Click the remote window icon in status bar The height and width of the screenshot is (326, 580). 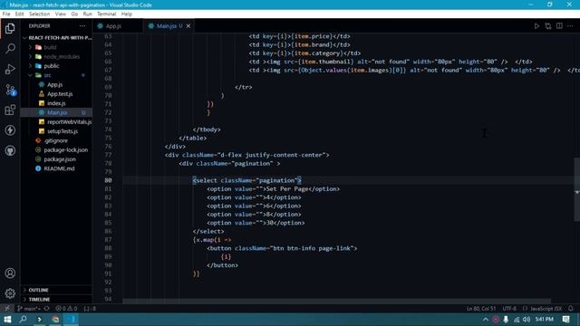coord(7,308)
